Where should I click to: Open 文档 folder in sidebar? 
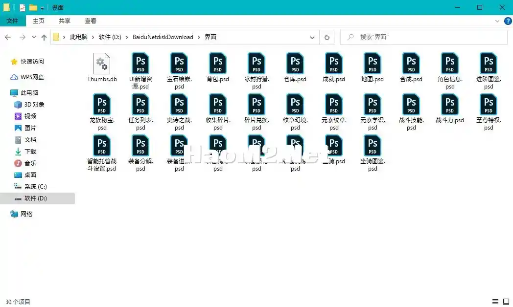(30, 140)
